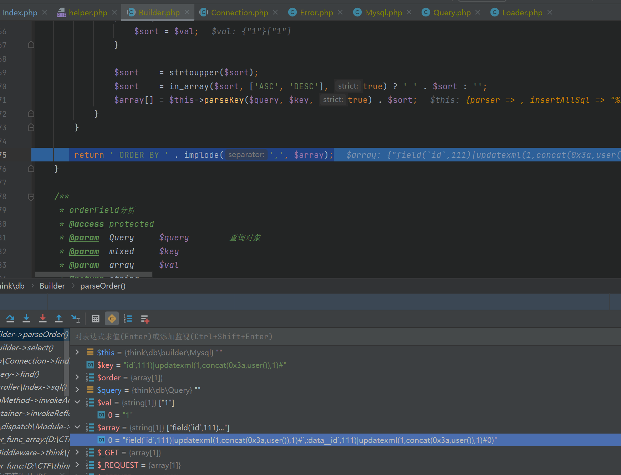Select the $val element 0 = "1" row

coord(345,415)
